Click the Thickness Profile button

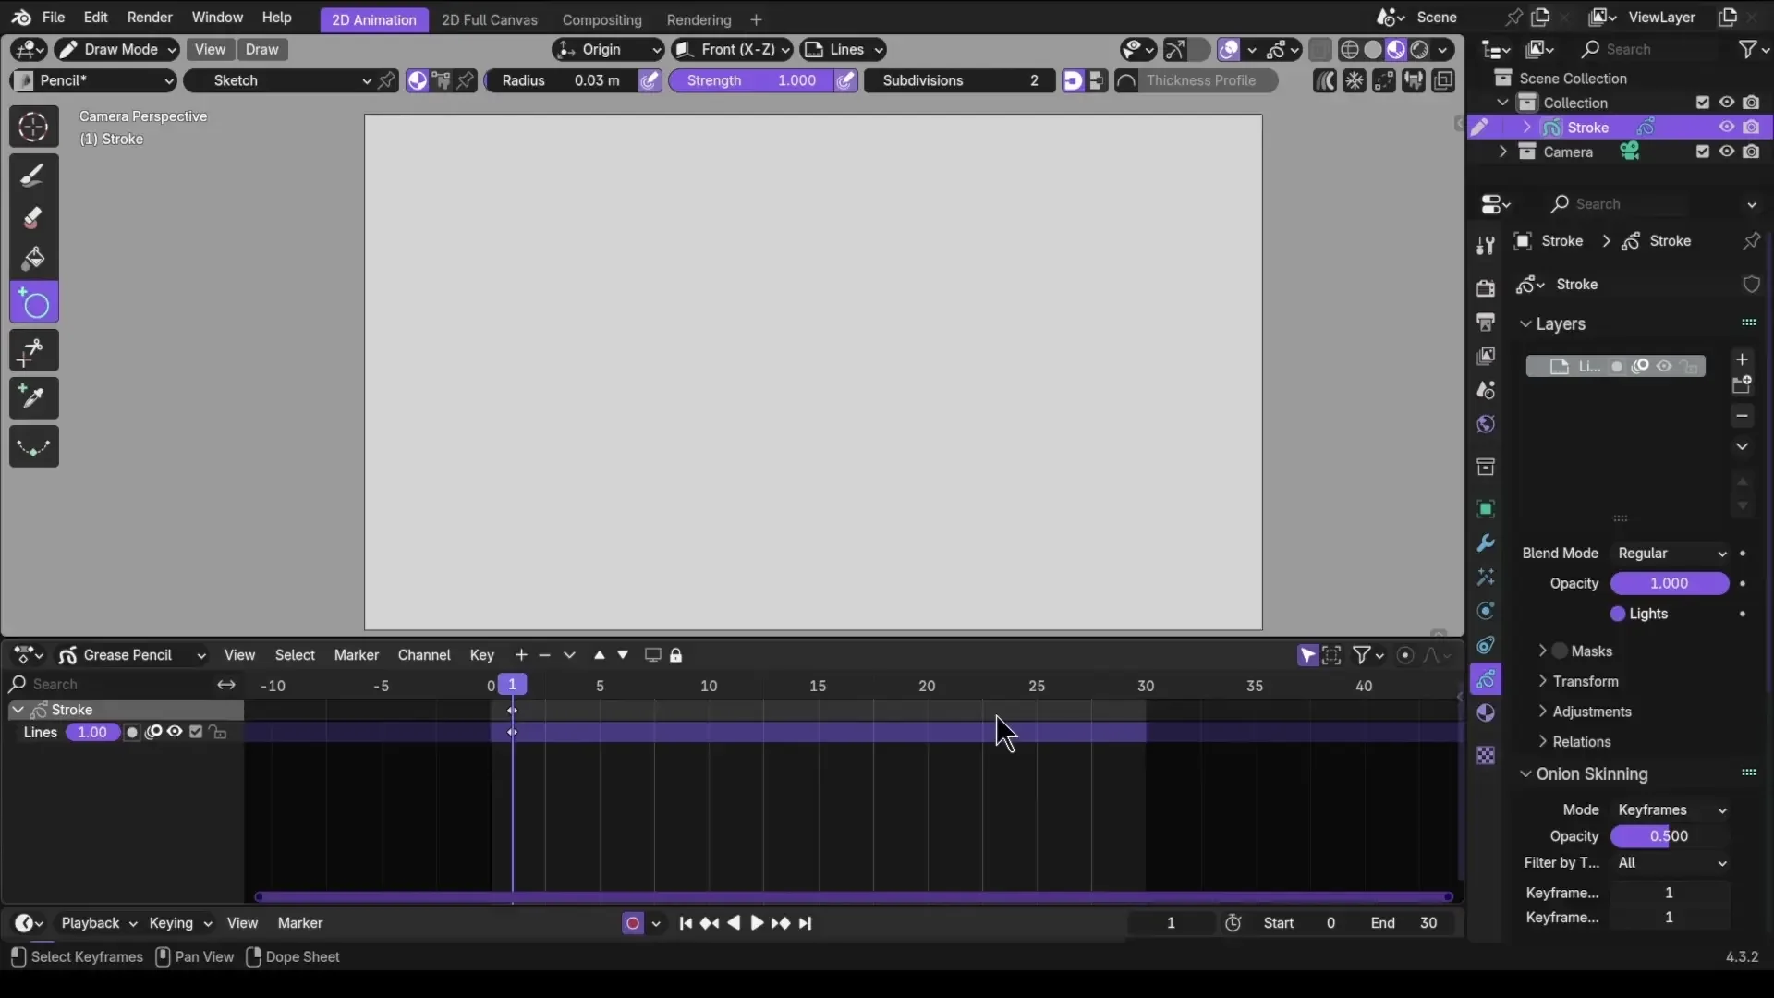coord(1199,81)
